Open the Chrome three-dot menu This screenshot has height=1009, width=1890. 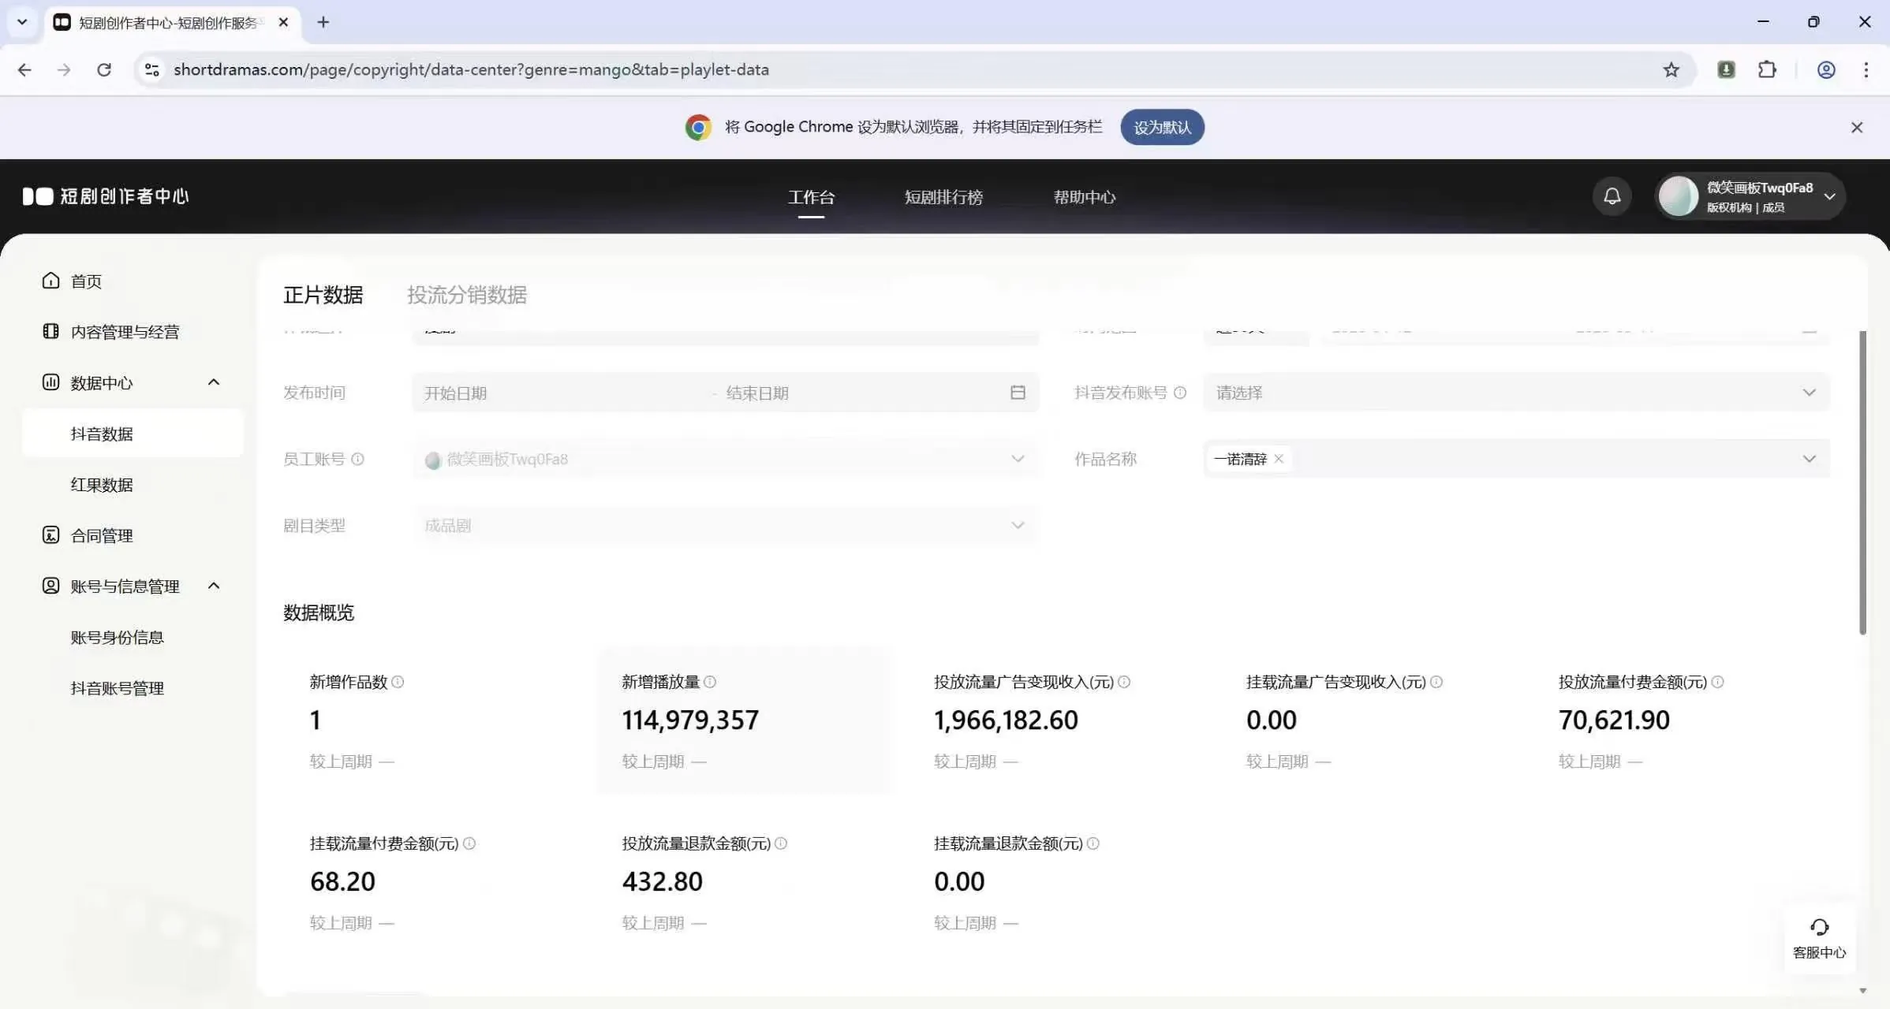1866,69
